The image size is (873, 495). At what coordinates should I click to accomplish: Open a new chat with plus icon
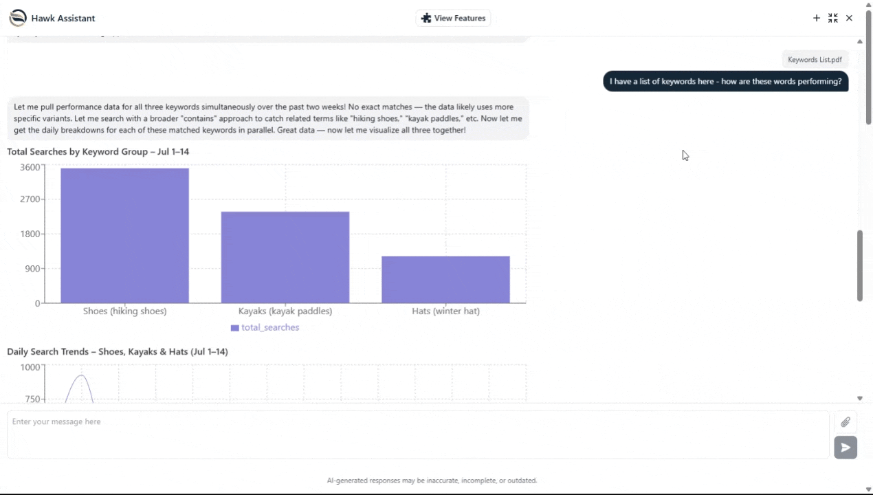click(x=817, y=18)
